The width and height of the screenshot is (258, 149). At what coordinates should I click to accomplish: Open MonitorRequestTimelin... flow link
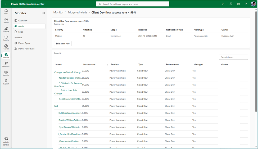click(x=70, y=78)
